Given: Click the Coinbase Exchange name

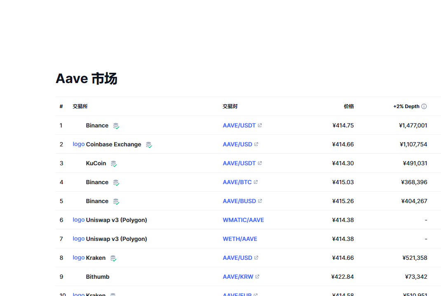Looking at the screenshot, I should [113, 144].
